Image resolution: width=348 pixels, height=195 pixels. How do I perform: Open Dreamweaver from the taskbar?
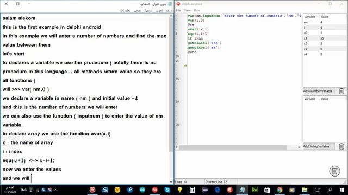(254, 190)
